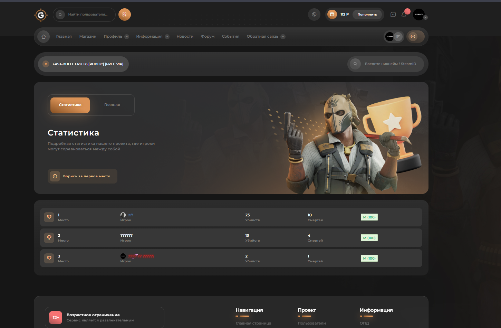Open the Главная menu item

[x=64, y=36]
